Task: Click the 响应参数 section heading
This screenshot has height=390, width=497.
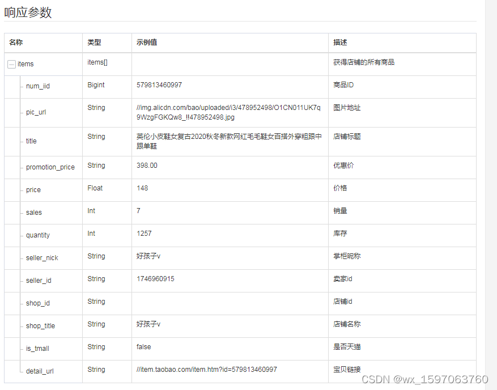Action: point(28,12)
